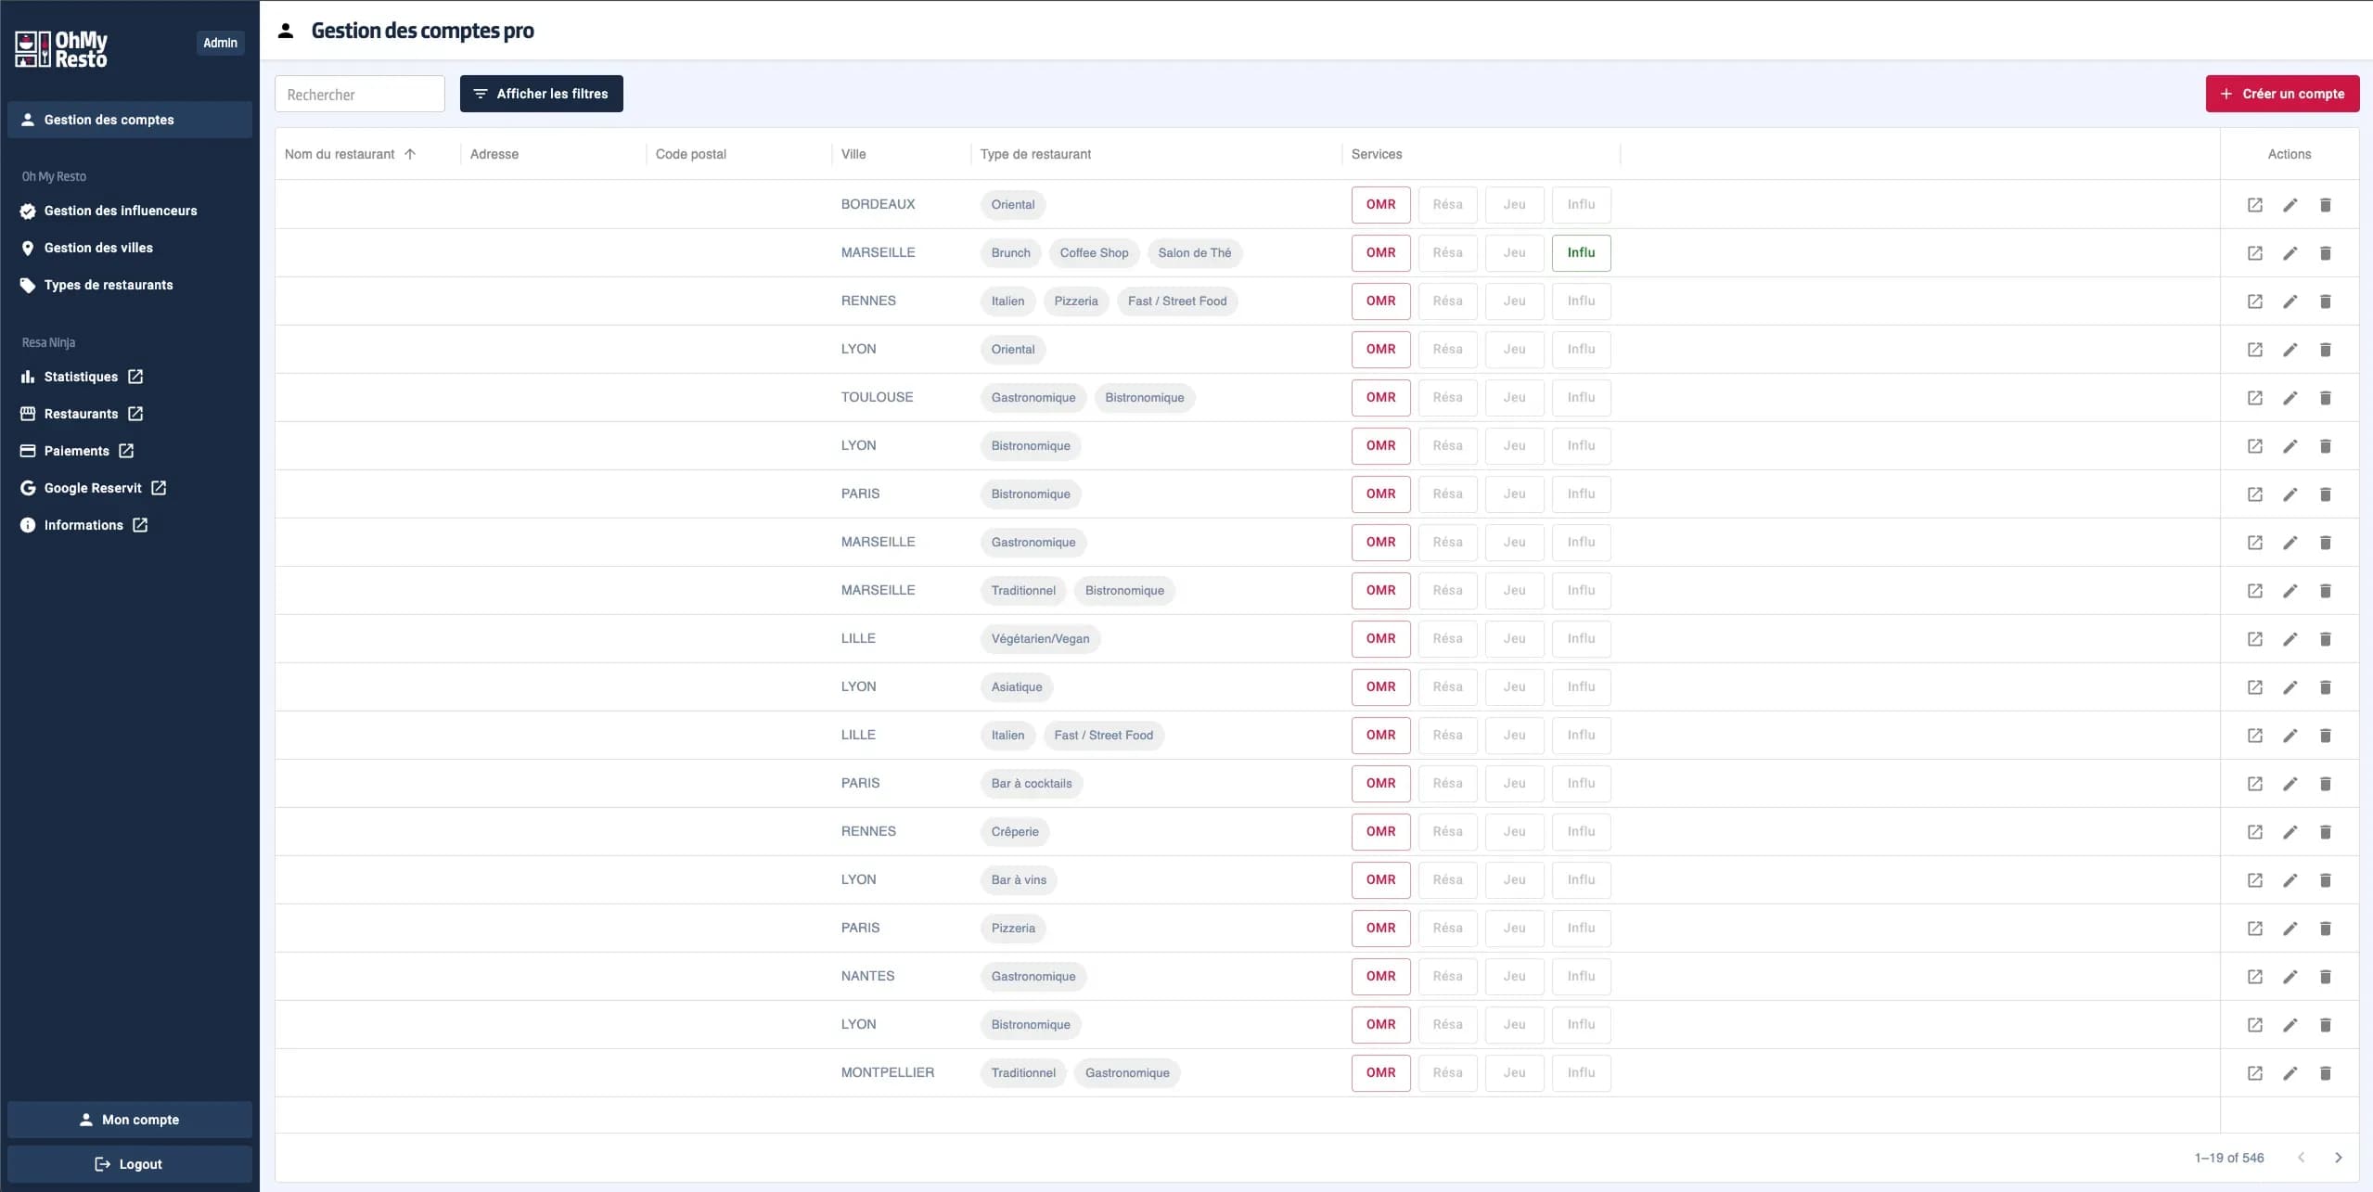This screenshot has height=1192, width=2373.
Task: Expand filters with Afficher les filtres
Action: click(541, 94)
